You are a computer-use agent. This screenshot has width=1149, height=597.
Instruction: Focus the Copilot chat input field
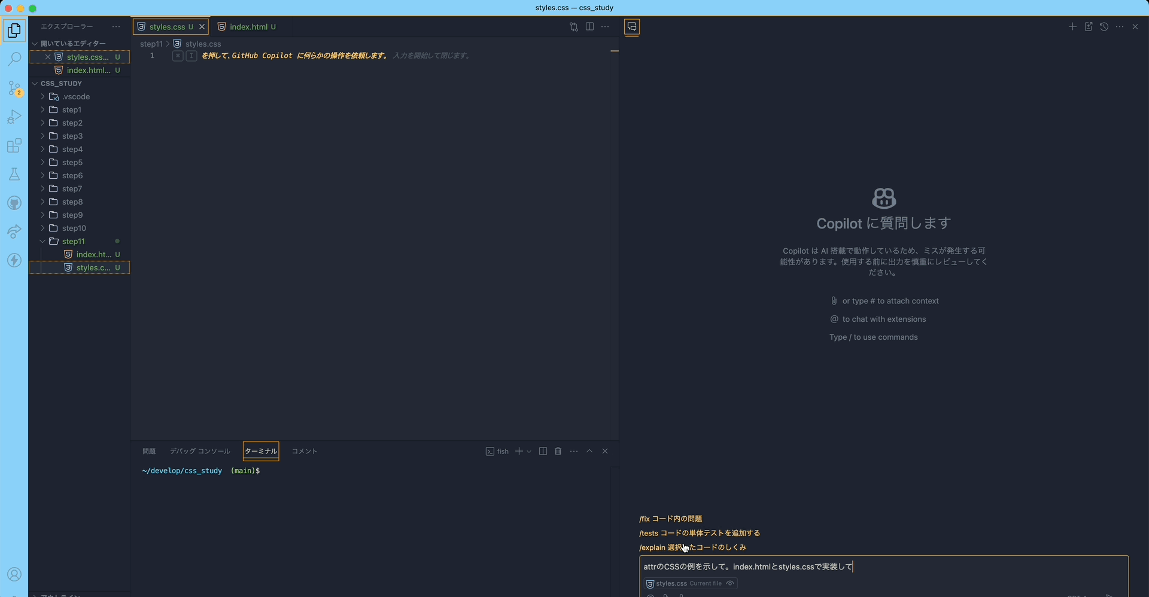(884, 567)
